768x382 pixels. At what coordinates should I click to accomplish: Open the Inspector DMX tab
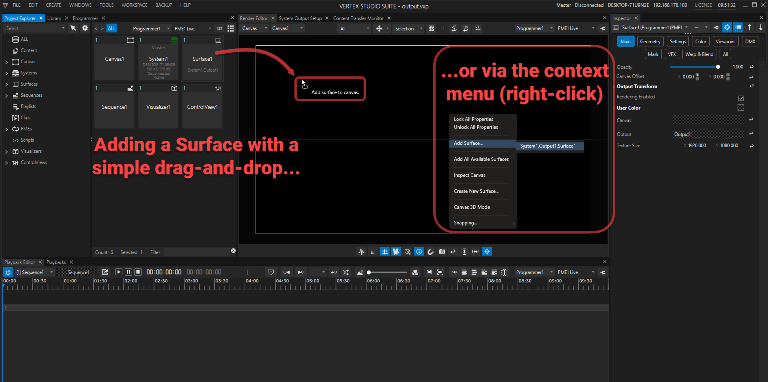click(750, 42)
